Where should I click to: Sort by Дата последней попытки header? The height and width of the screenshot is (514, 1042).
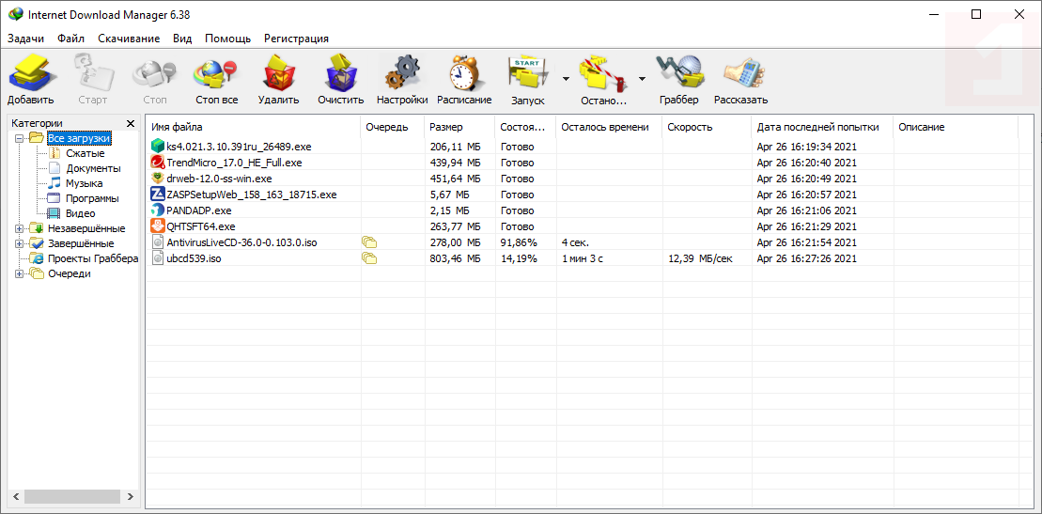pyautogui.click(x=823, y=127)
